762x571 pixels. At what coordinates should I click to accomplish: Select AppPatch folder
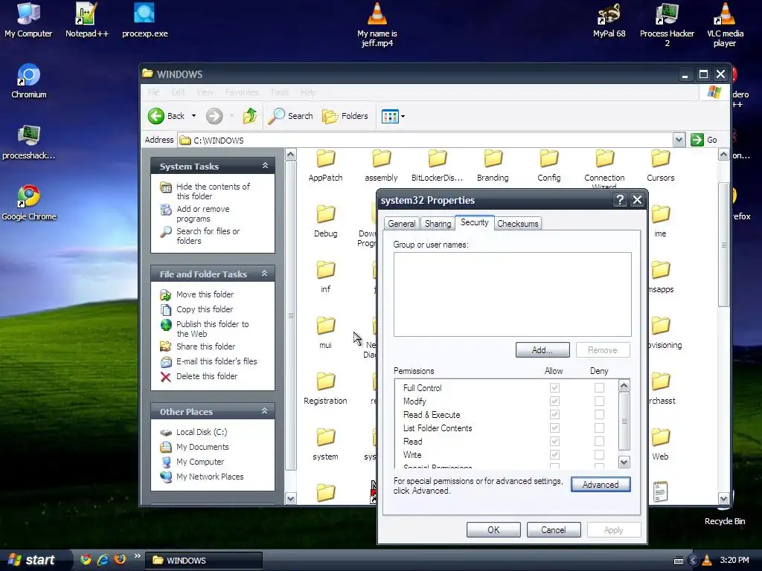tap(326, 166)
